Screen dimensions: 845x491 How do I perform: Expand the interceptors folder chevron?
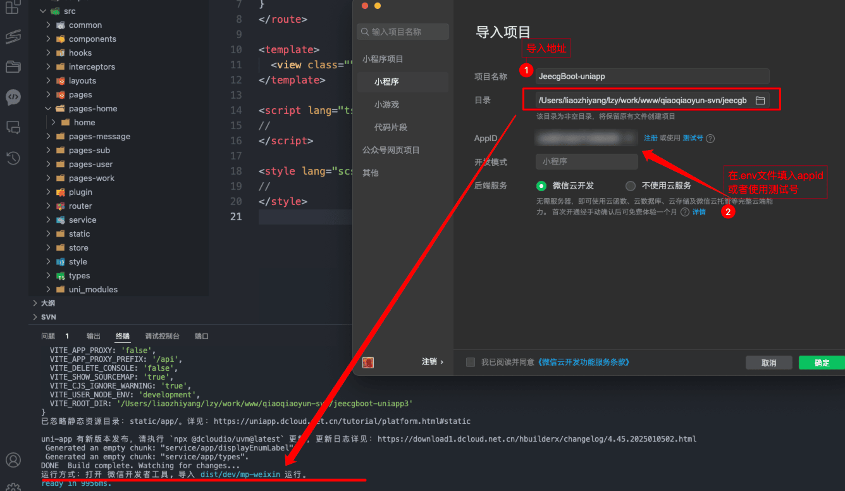tap(49, 67)
